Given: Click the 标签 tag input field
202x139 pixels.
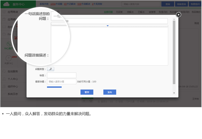Looking at the screenshot, I should pos(62,75).
